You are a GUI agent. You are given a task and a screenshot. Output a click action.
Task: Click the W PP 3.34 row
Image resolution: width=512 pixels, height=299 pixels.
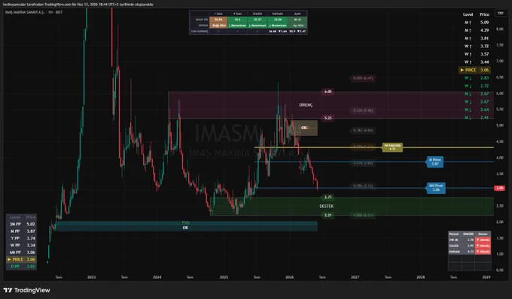coord(22,245)
